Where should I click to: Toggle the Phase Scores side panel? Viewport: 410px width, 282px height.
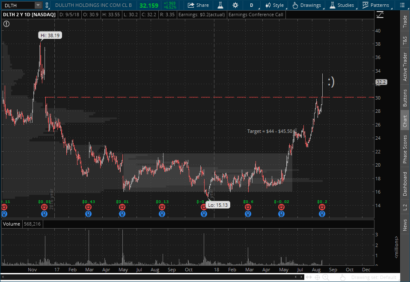[x=405, y=149]
